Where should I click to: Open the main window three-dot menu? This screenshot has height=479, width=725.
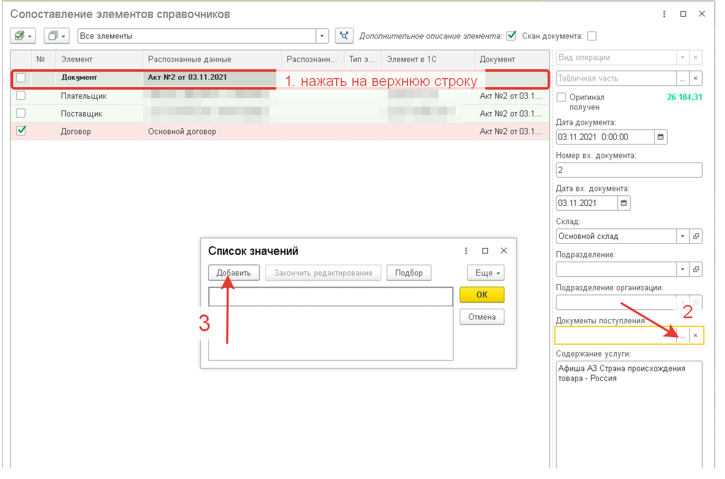click(664, 14)
